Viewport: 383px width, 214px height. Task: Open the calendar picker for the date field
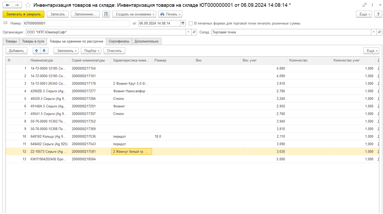[183, 23]
